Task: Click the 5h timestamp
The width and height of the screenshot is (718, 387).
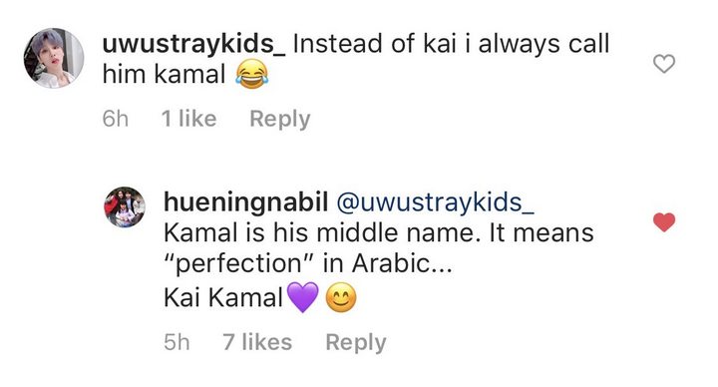Action: 177,342
